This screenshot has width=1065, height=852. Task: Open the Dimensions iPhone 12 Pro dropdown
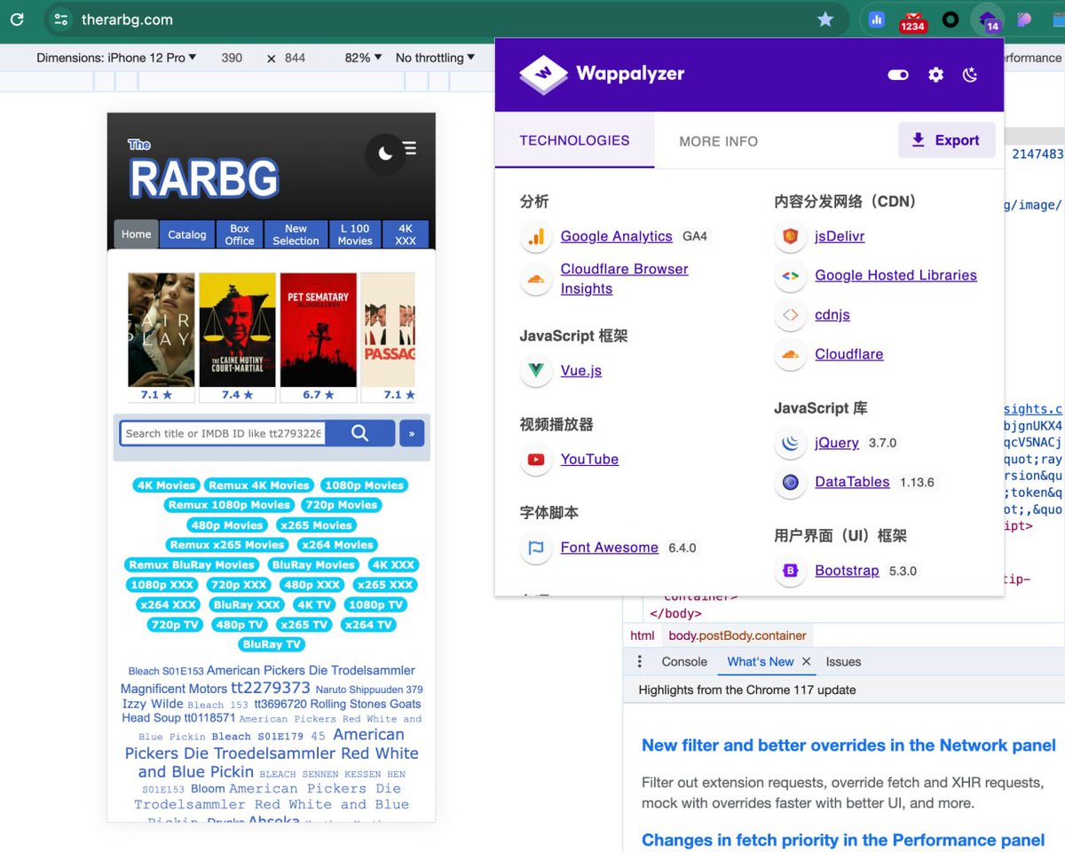click(117, 58)
